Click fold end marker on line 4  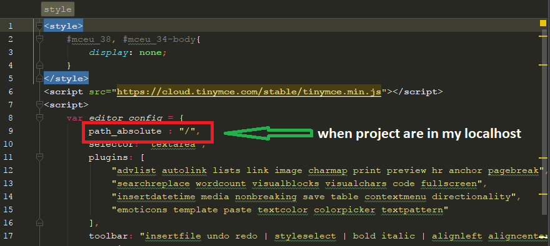tap(39, 65)
